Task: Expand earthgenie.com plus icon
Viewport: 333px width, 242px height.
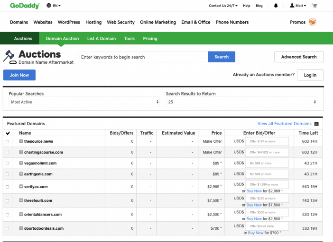Action: tap(21, 174)
